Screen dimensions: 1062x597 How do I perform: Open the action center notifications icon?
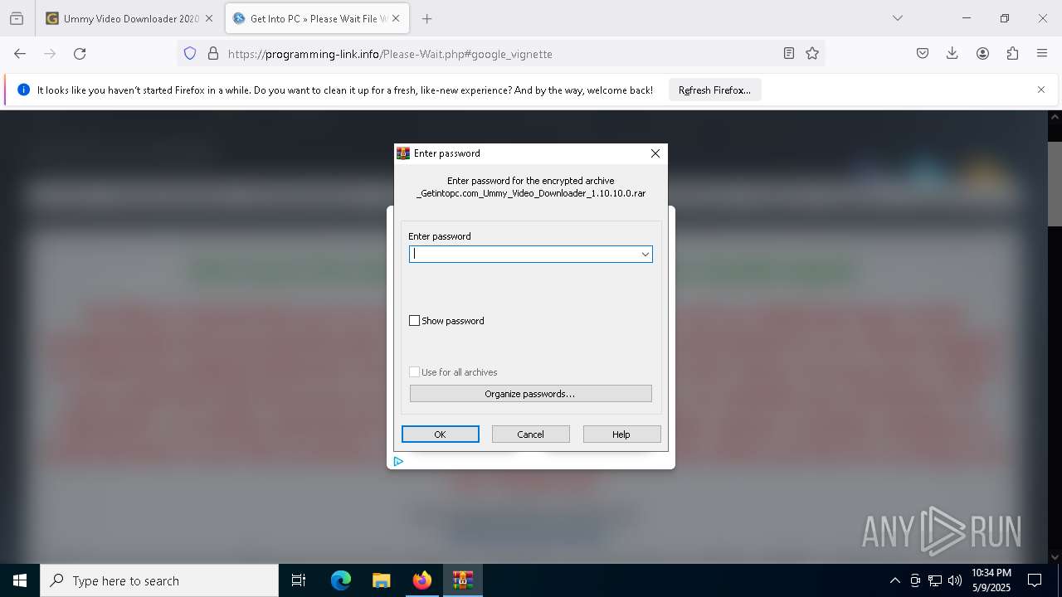pyautogui.click(x=1035, y=580)
